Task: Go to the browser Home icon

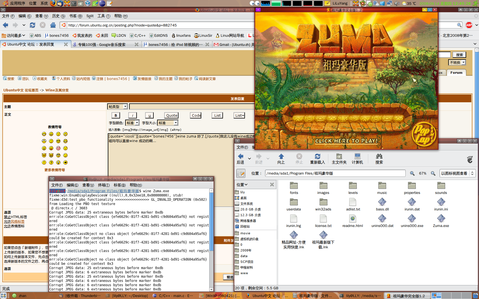Action: tap(53, 25)
